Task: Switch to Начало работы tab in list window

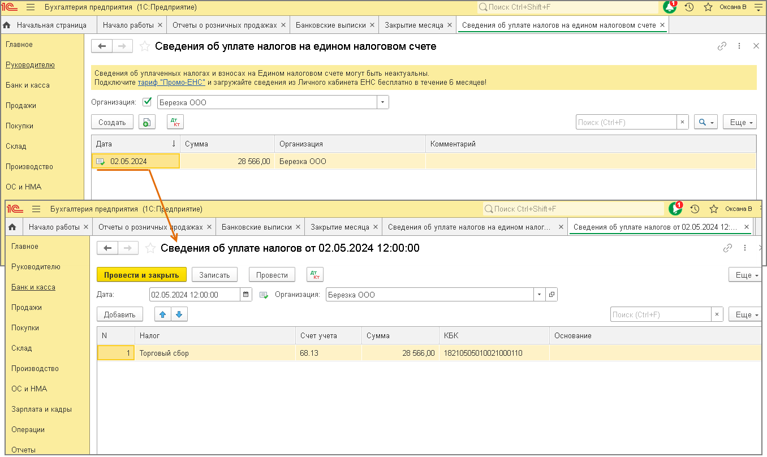Action: 129,25
